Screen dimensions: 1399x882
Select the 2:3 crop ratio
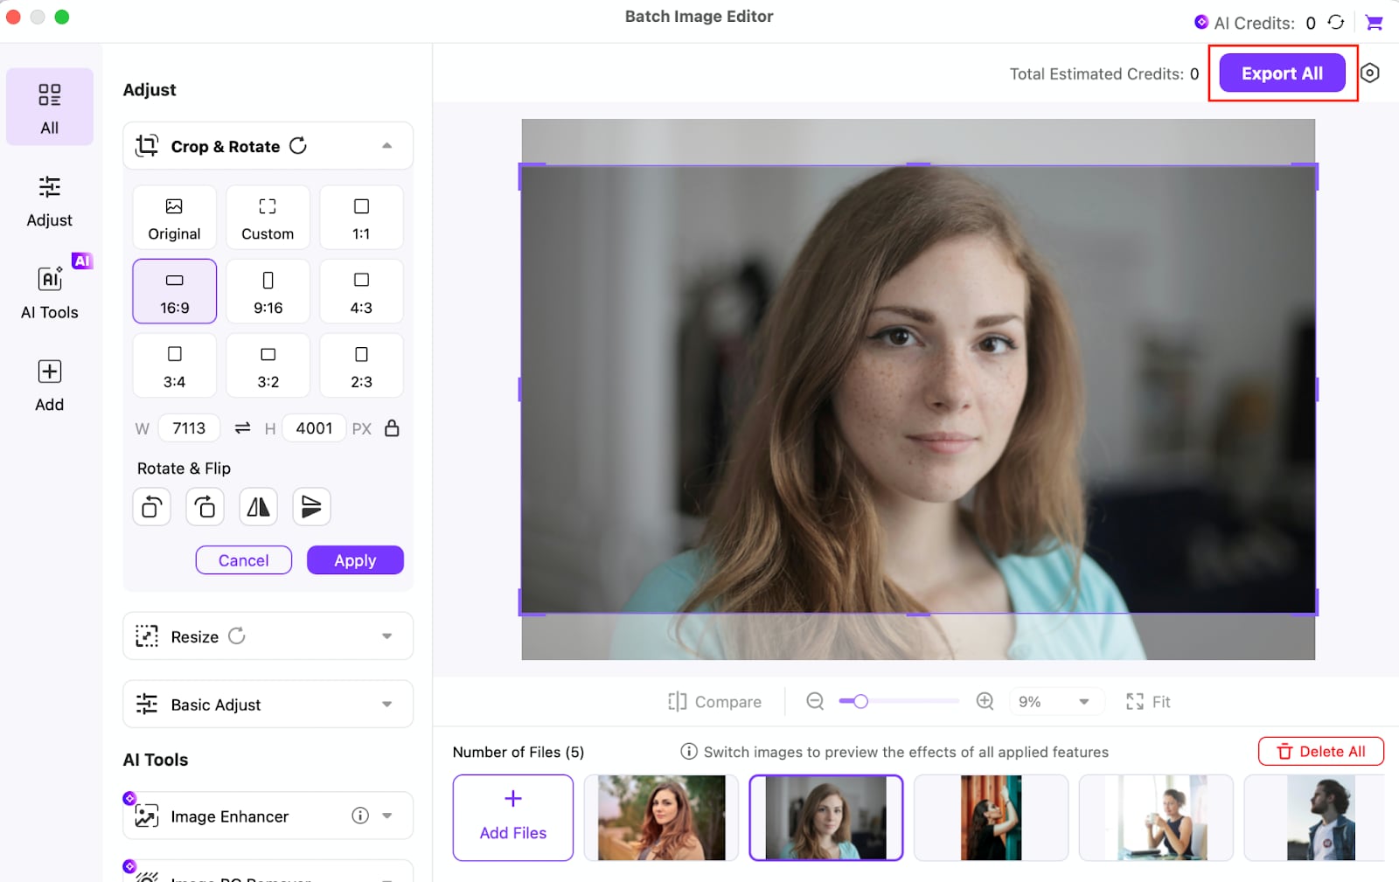[361, 365]
